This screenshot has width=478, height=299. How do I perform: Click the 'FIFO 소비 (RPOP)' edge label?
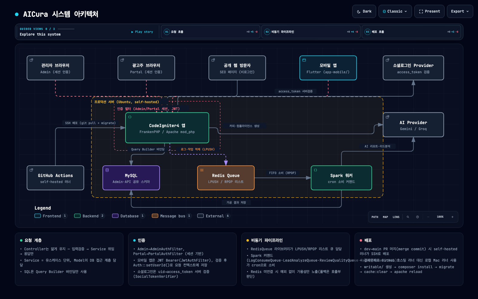pyautogui.click(x=283, y=173)
